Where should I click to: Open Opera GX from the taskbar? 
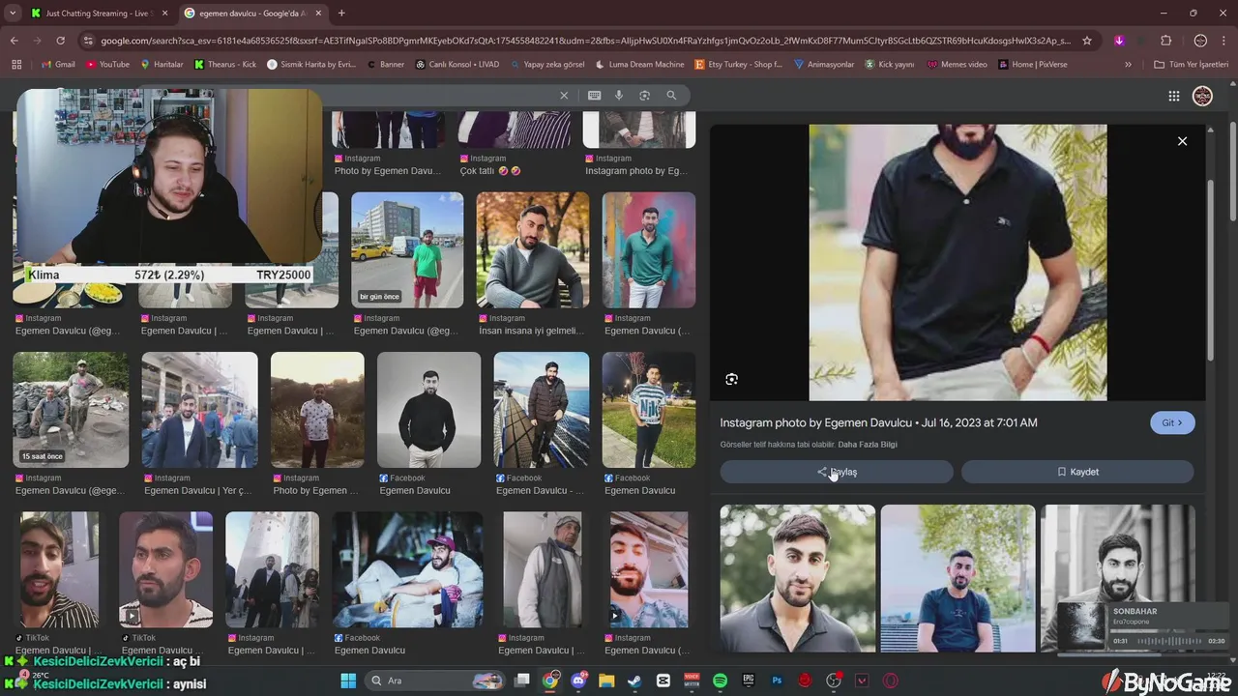click(891, 681)
